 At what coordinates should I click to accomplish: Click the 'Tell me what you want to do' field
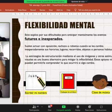pos(89,10)
